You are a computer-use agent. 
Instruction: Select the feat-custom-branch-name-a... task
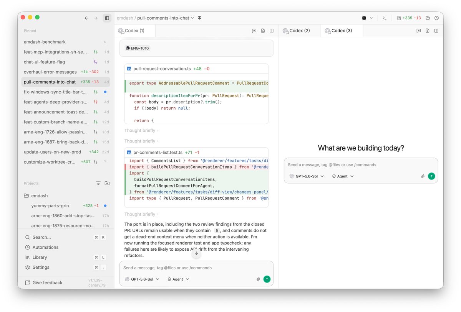(x=66, y=122)
